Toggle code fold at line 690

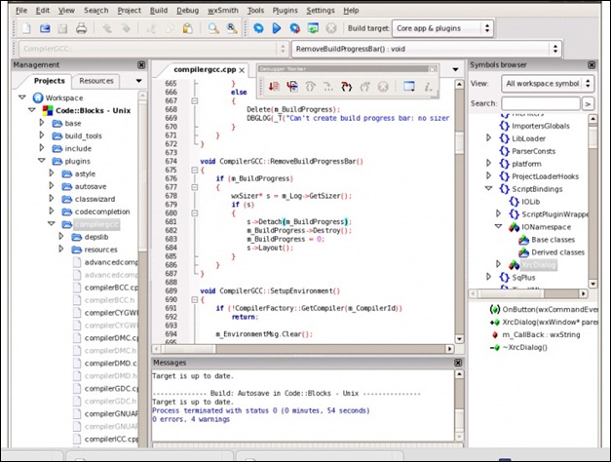tap(195, 300)
